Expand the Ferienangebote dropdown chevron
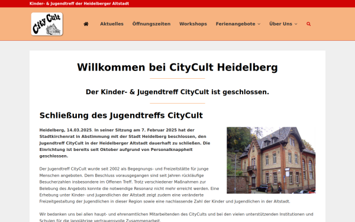 [259, 24]
